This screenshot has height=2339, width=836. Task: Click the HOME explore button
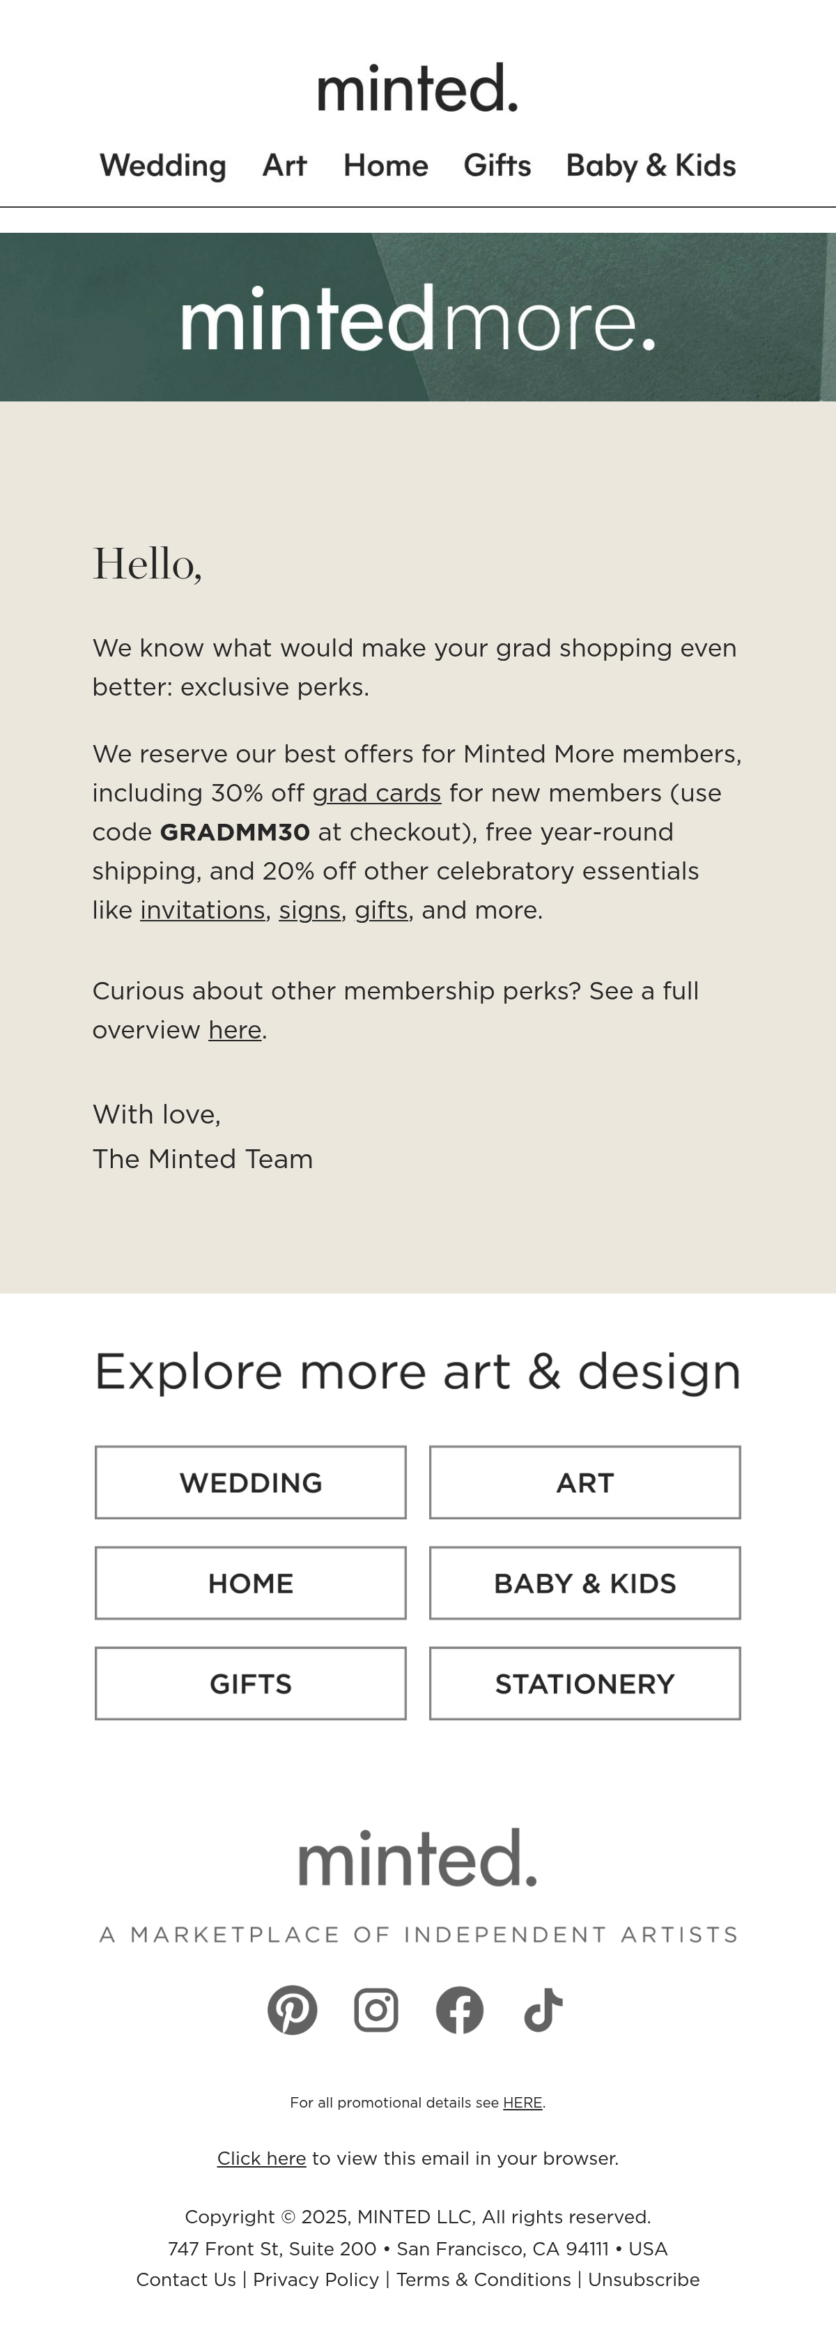(x=251, y=1583)
